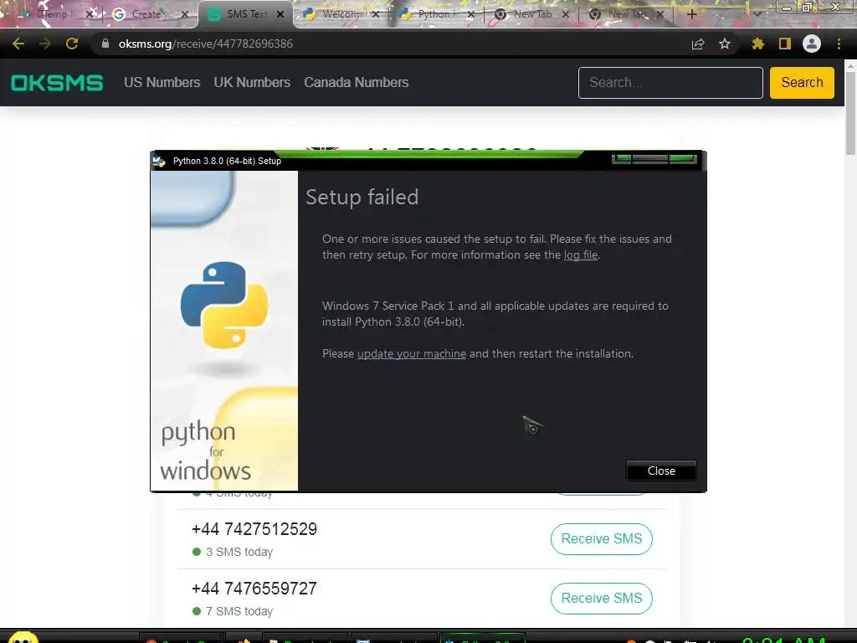The height and width of the screenshot is (643, 857).
Task: Expand the tab search chevron
Action: coord(757,14)
